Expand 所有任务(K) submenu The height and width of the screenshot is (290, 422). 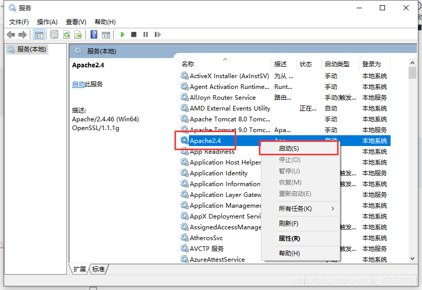click(x=301, y=209)
